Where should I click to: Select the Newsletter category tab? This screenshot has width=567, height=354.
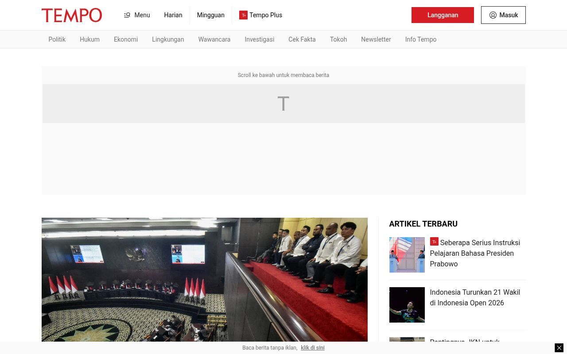click(376, 39)
